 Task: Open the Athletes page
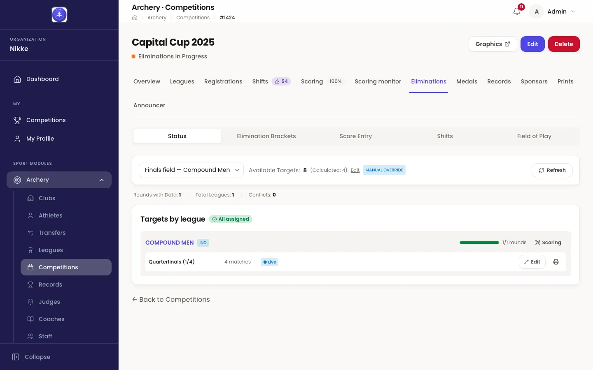tap(66, 215)
